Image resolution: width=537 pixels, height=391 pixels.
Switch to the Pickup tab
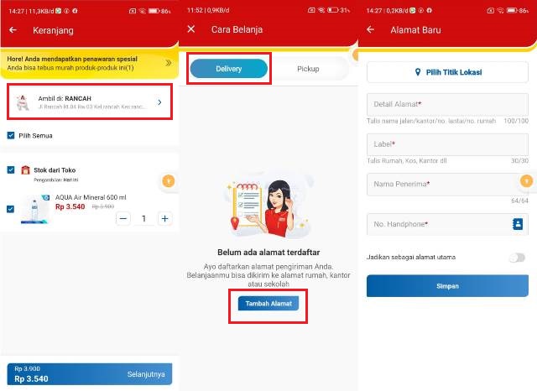click(x=308, y=69)
